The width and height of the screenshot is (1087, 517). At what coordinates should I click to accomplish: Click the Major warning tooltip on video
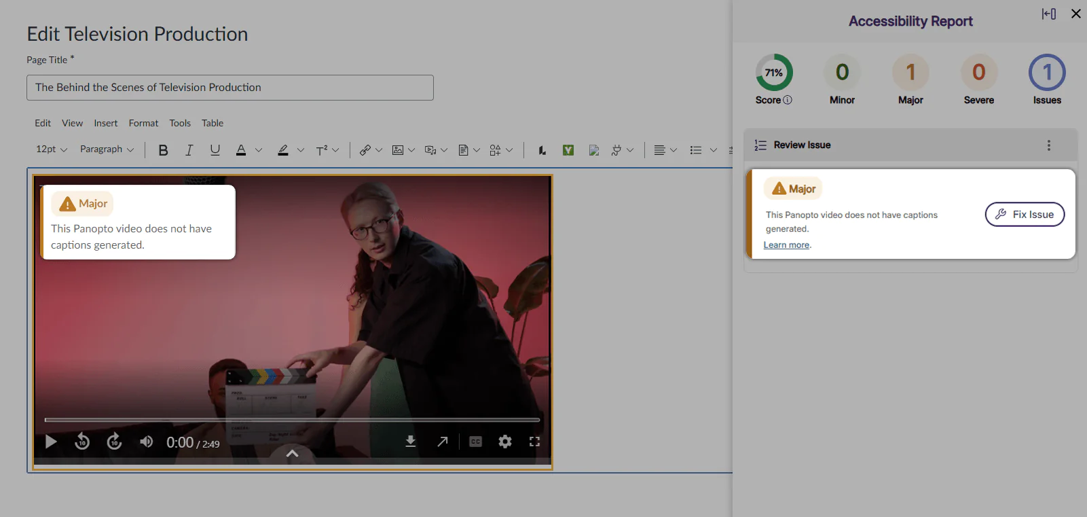point(138,222)
